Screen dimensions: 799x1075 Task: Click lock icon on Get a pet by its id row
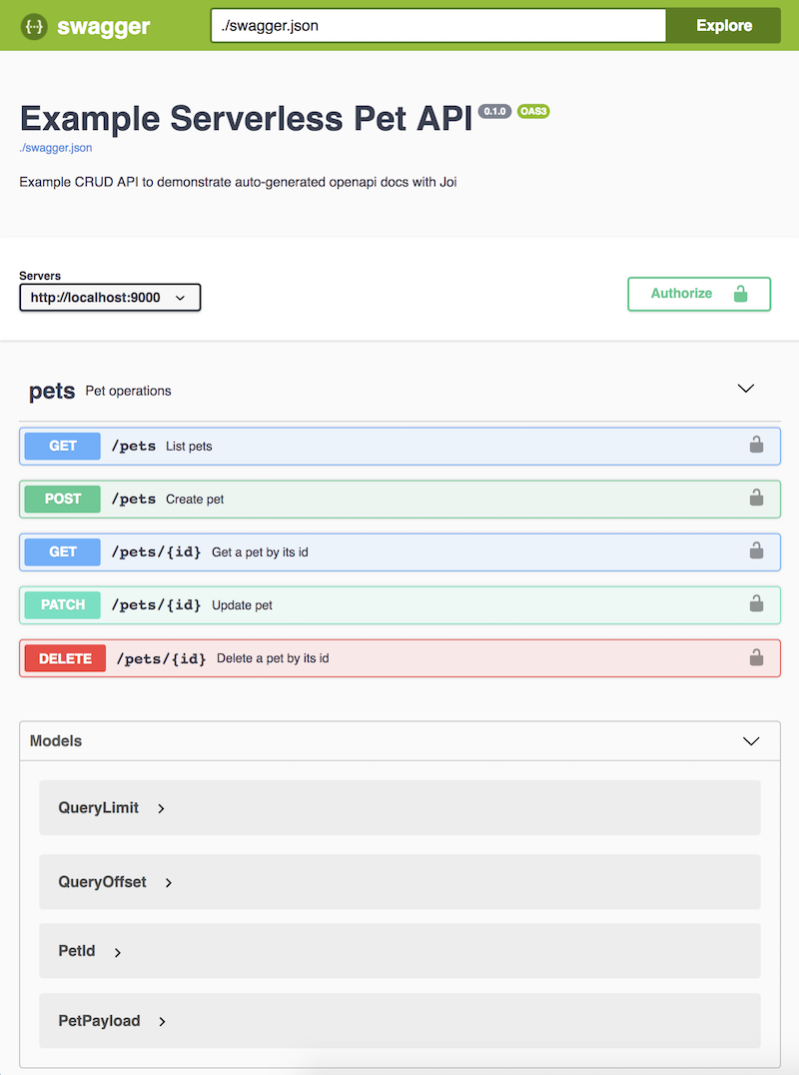(756, 550)
